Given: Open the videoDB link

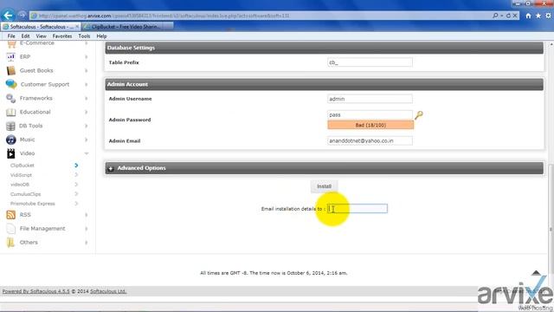Looking at the screenshot, I should (x=20, y=185).
